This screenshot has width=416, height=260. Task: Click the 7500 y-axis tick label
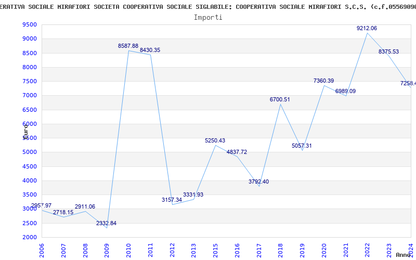click(x=30, y=82)
